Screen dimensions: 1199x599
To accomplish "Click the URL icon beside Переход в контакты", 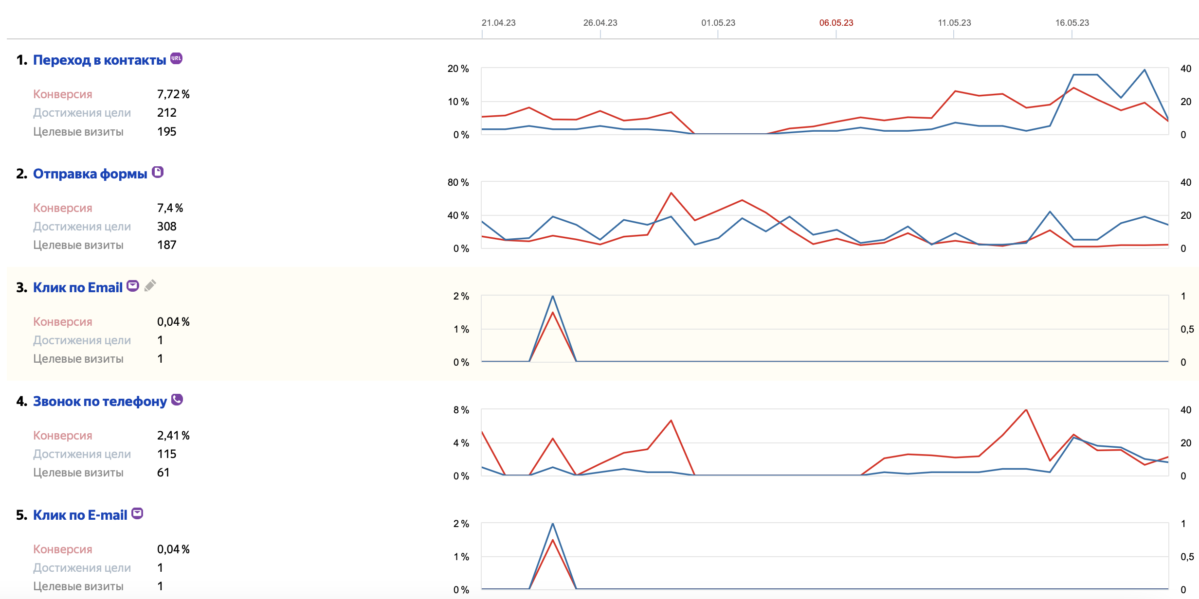I will (x=176, y=58).
